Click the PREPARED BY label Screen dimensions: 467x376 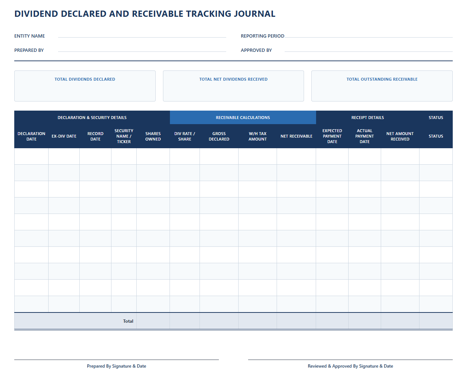pos(29,50)
